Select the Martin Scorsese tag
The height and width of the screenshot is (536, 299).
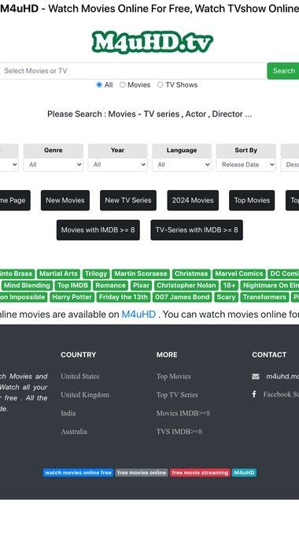141,274
